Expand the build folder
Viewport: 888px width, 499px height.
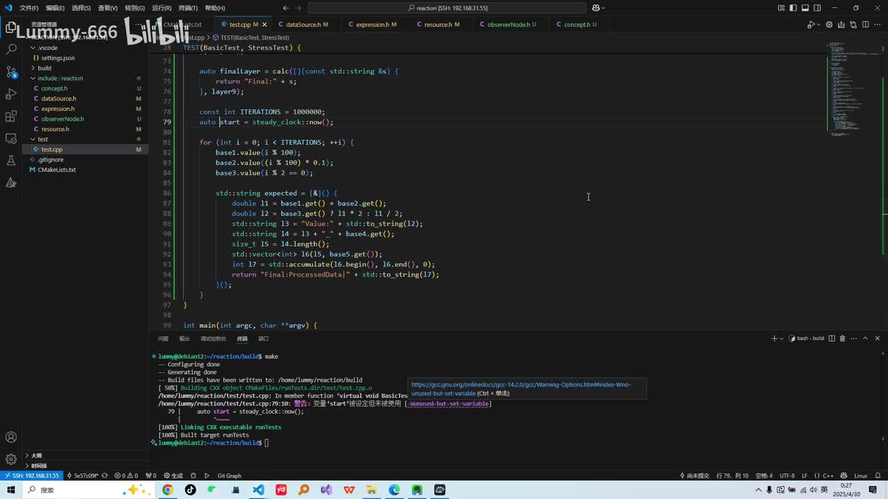click(44, 68)
